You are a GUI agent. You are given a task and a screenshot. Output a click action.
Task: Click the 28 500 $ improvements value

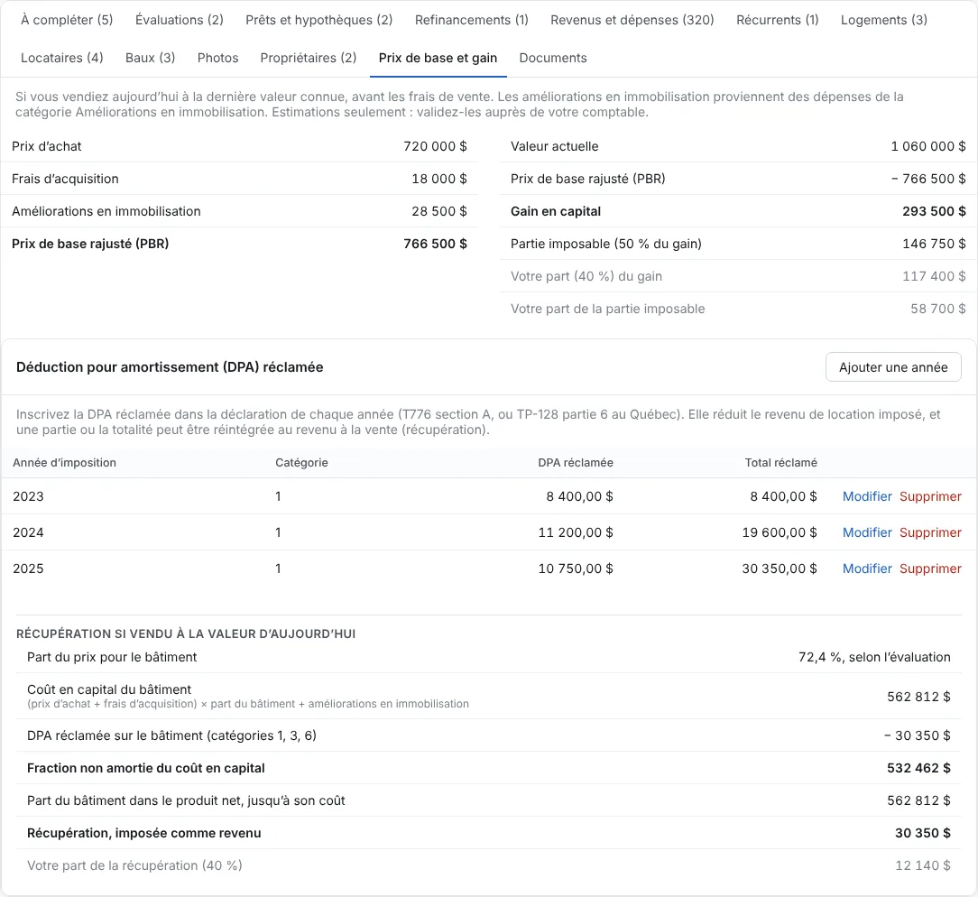tap(439, 211)
